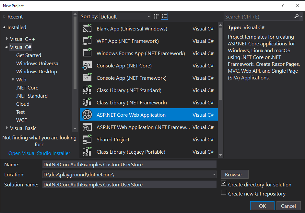The width and height of the screenshot is (305, 213).
Task: Expand the Visual C++ node
Action: [x=7, y=39]
